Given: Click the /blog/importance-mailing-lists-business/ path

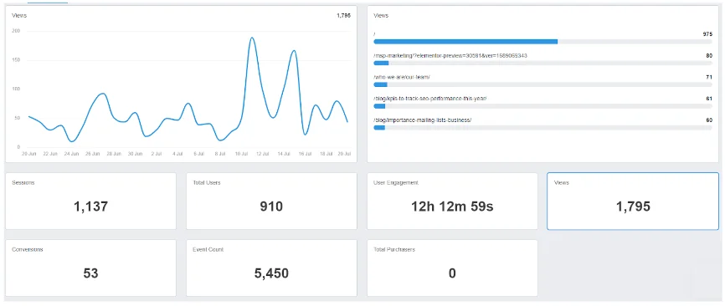Looking at the screenshot, I should [423, 120].
